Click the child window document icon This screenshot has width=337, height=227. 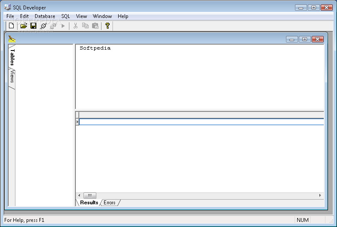point(12,39)
